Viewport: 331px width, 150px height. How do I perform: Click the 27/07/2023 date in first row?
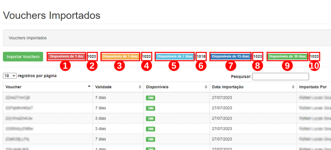tap(222, 98)
